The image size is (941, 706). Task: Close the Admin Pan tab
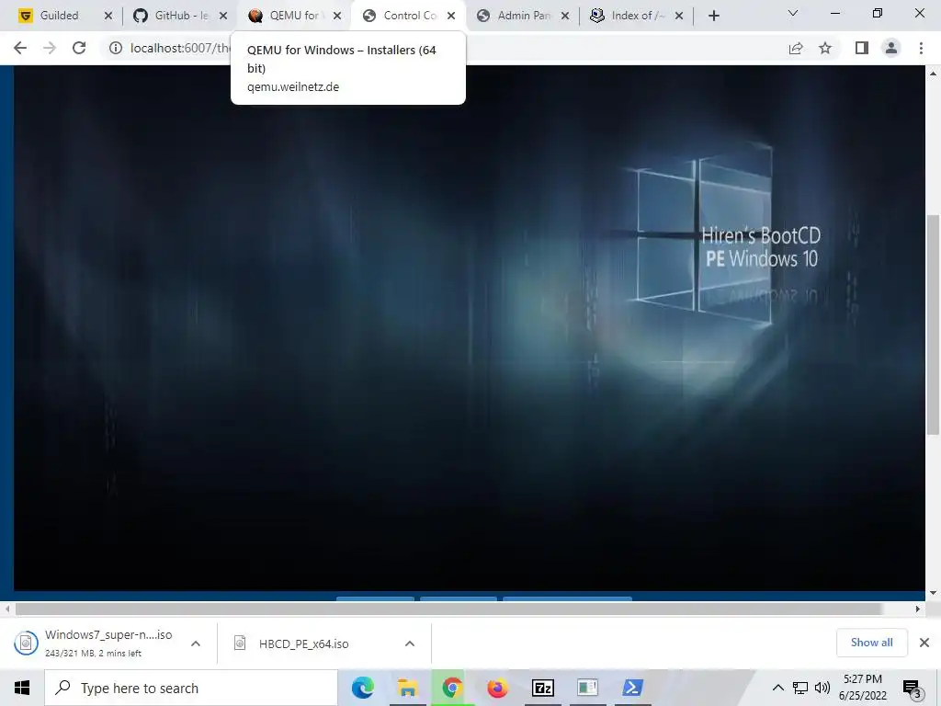[565, 16]
